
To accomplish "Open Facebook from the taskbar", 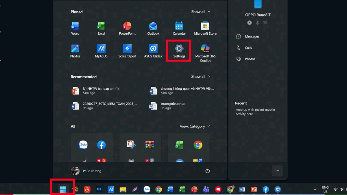I will click(x=266, y=190).
